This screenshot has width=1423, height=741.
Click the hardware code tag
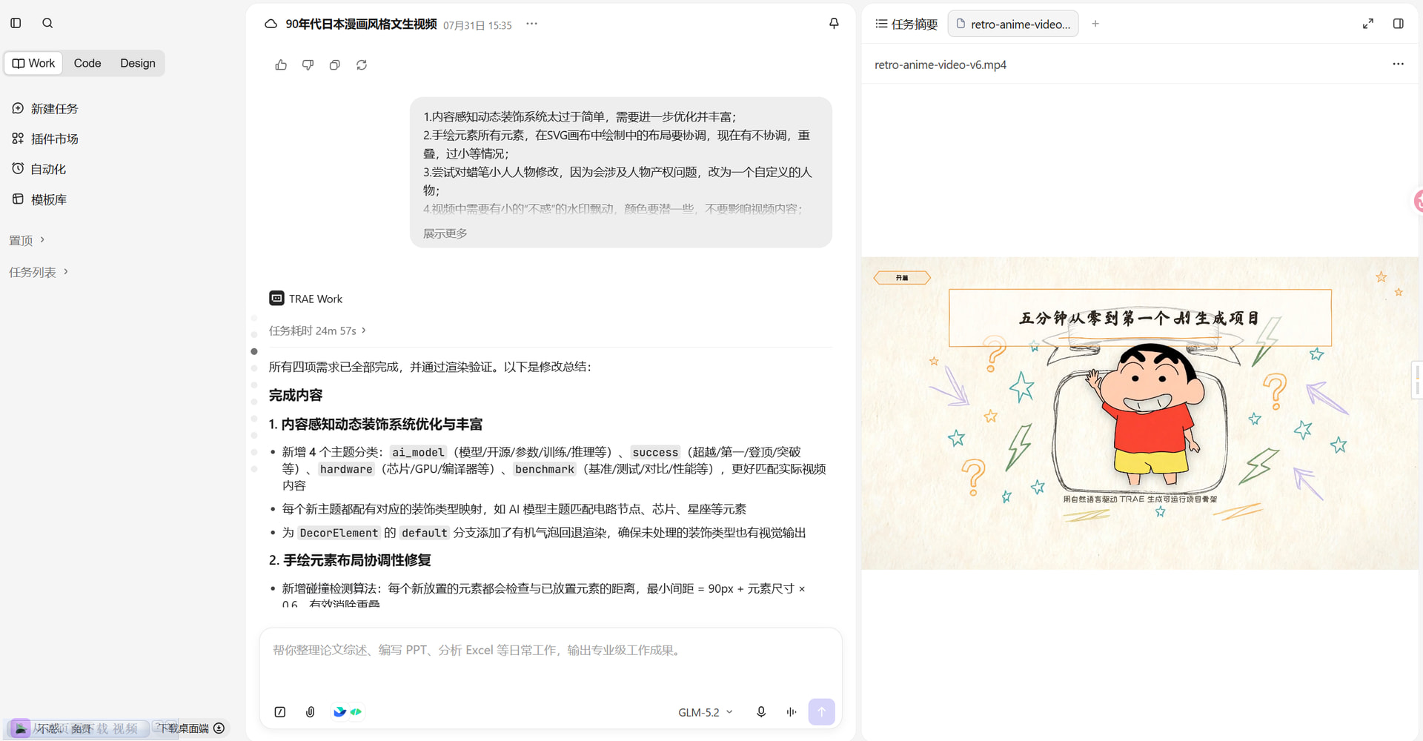tap(346, 469)
